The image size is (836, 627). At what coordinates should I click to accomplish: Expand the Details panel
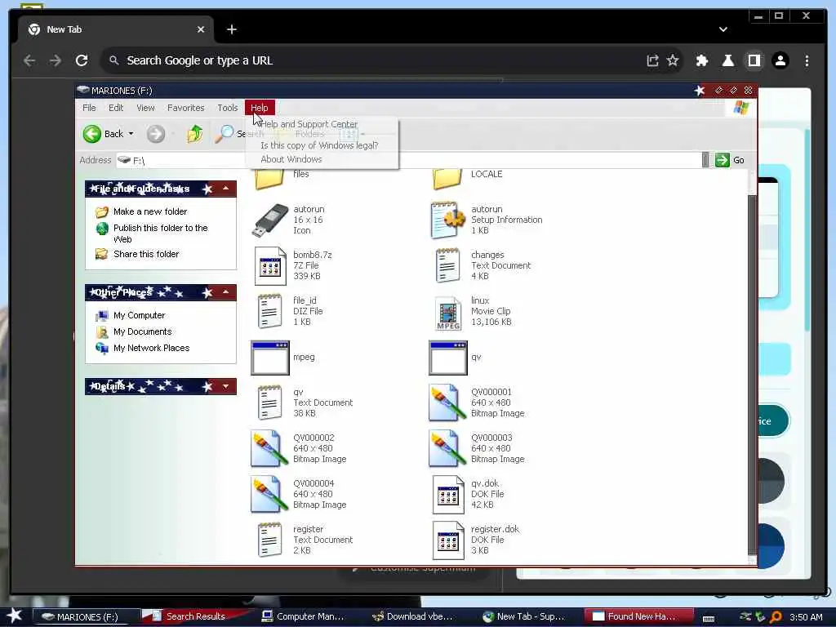coord(226,386)
